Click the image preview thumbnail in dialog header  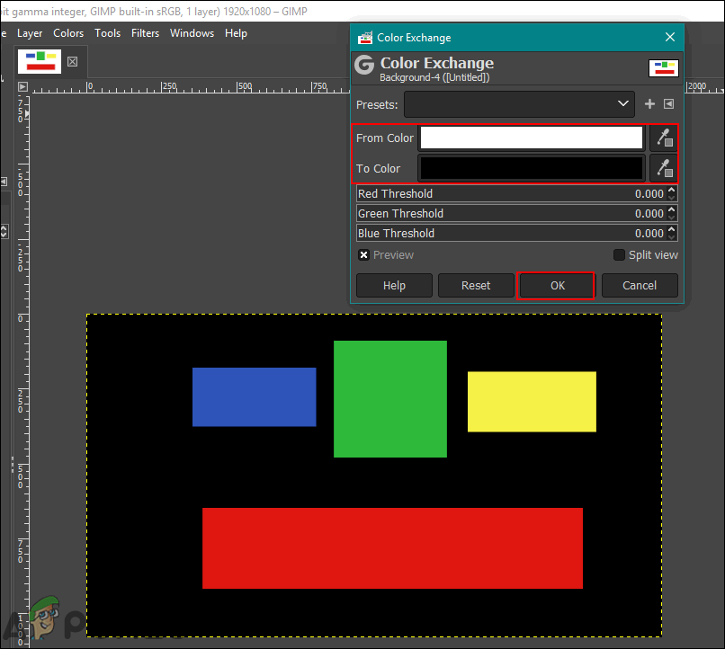(663, 67)
